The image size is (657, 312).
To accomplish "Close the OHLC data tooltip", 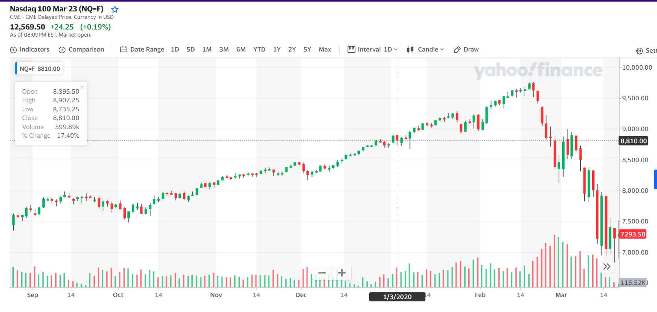I will pos(82,87).
